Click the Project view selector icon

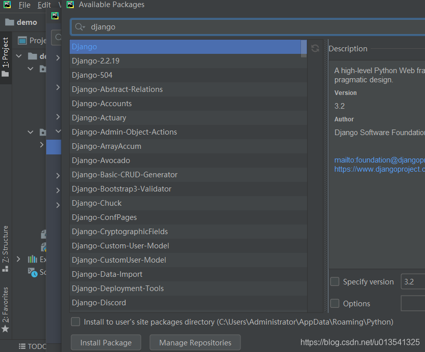(x=22, y=41)
